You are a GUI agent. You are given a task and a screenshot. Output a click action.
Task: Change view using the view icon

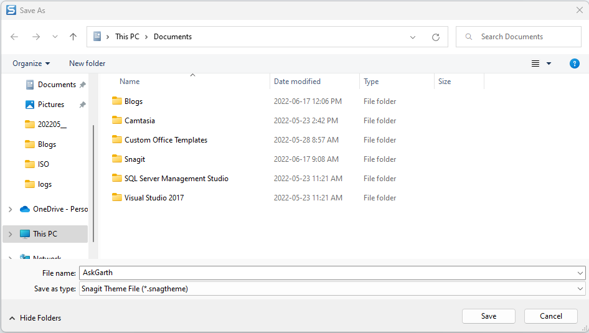pyautogui.click(x=535, y=63)
